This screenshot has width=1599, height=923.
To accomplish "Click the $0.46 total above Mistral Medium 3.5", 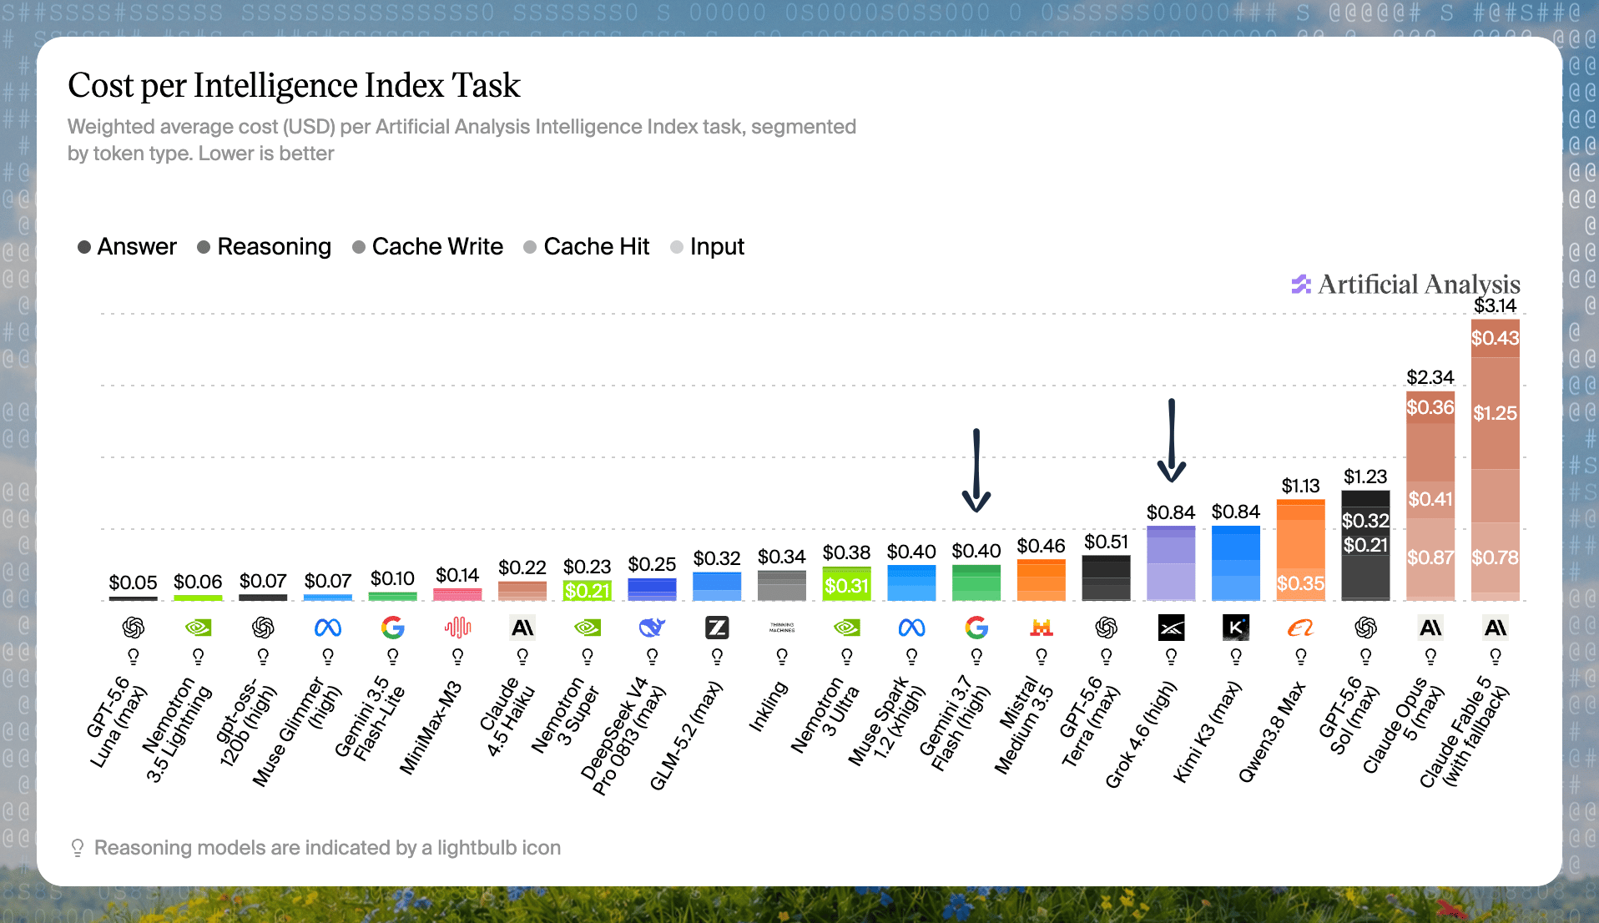I will 1042,547.
